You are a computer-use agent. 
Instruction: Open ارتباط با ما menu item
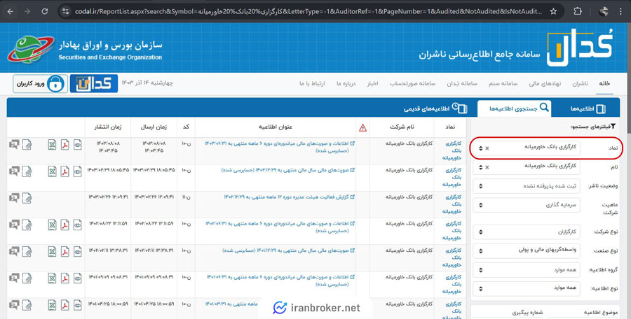coord(312,83)
